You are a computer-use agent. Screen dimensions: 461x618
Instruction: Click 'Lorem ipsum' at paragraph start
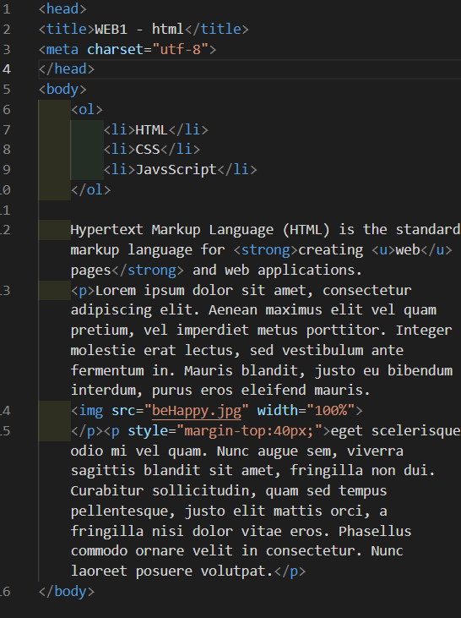(140, 291)
